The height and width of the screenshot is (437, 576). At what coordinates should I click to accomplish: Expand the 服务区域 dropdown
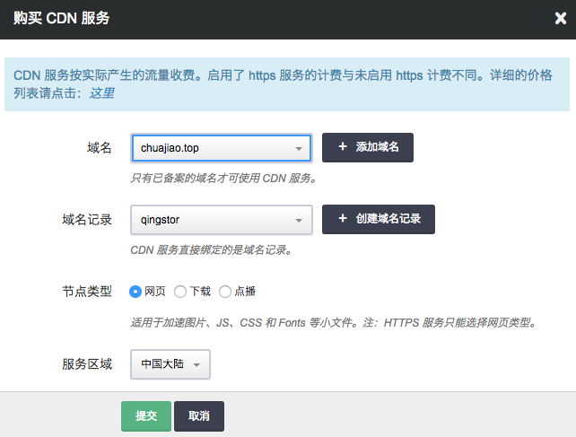tap(170, 364)
